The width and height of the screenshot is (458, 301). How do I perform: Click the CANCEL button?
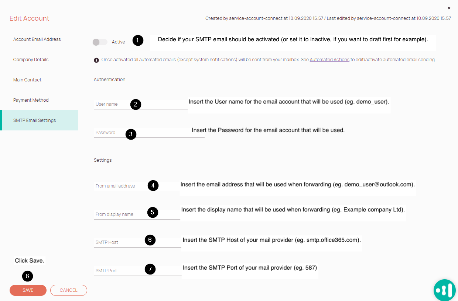point(69,290)
